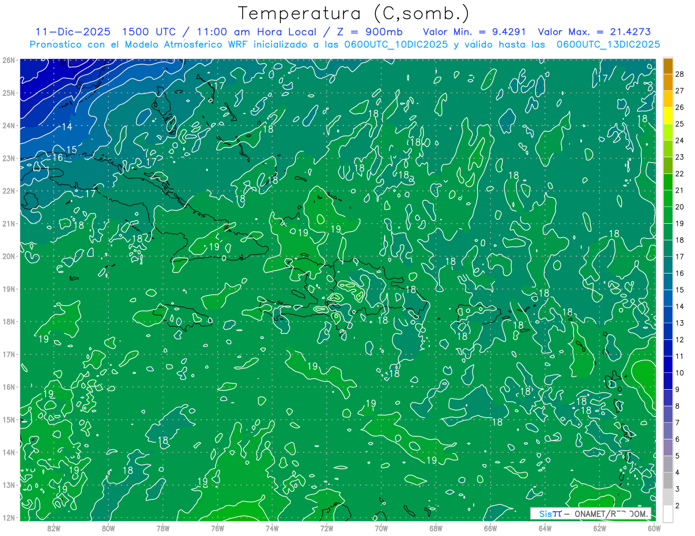The height and width of the screenshot is (536, 695).
Task: Click the "68W" longitude axis label
Action: [x=436, y=528]
